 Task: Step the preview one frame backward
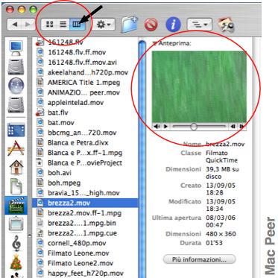click(x=233, y=127)
